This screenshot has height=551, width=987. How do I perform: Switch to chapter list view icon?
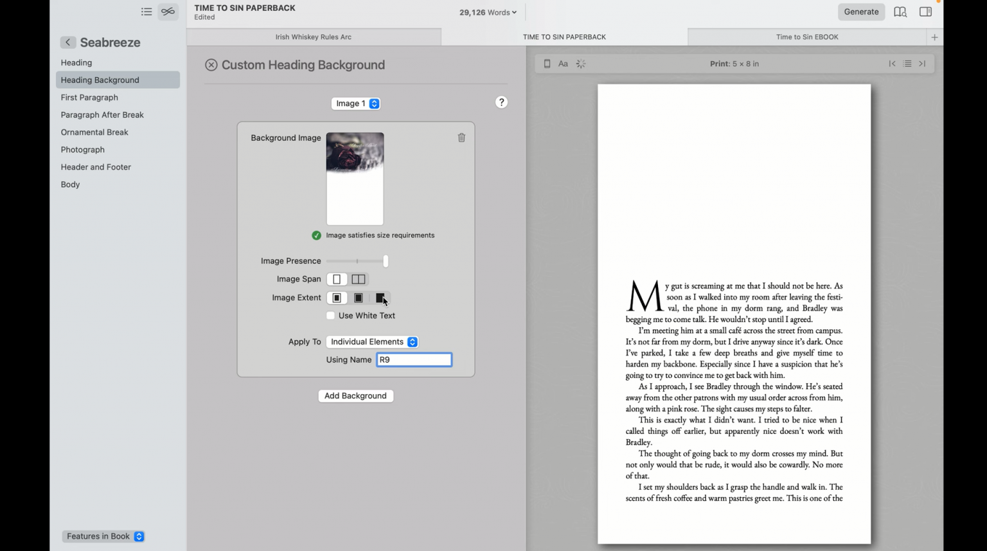pos(147,11)
